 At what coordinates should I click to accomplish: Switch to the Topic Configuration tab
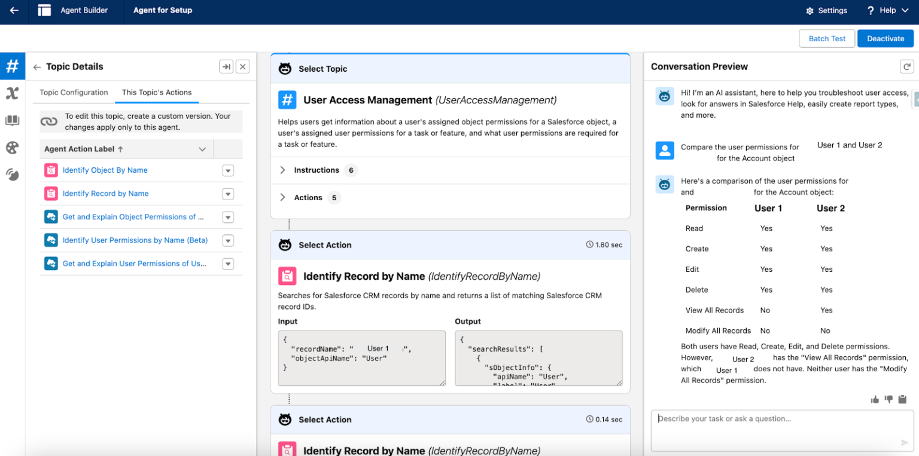[x=74, y=93]
